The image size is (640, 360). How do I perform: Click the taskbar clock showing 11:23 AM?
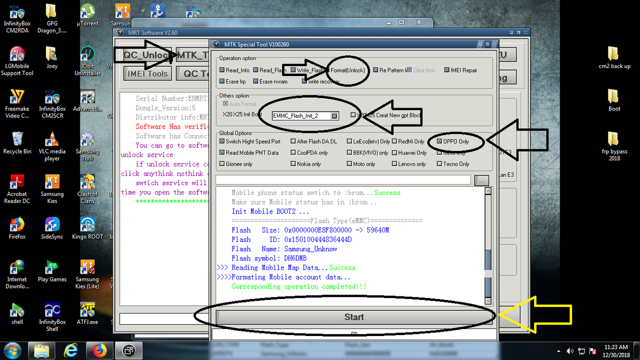615,350
